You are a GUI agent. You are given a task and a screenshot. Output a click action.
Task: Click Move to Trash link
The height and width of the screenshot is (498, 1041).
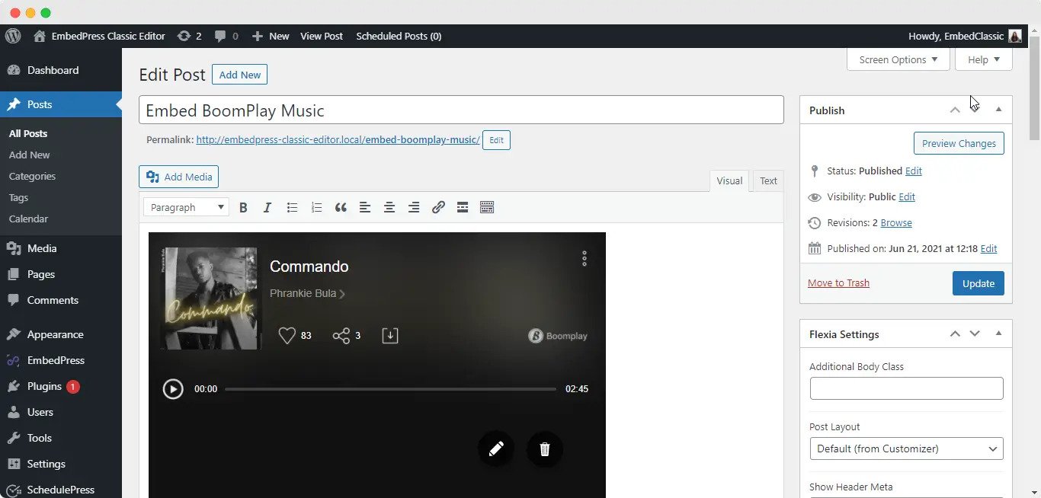pos(838,283)
